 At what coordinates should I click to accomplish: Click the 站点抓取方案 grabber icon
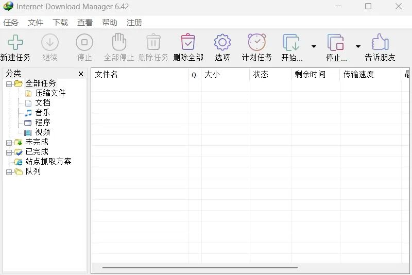pos(19,162)
